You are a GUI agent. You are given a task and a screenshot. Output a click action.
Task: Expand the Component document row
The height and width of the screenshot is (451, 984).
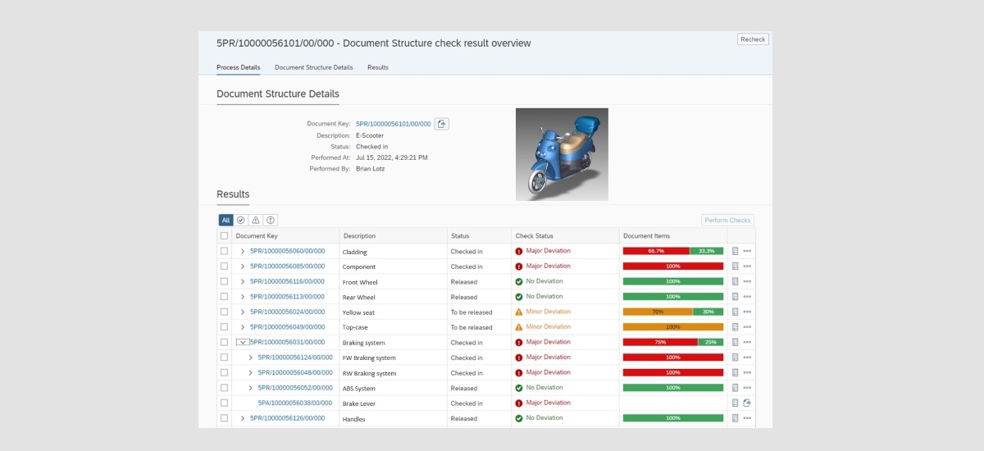(x=243, y=266)
